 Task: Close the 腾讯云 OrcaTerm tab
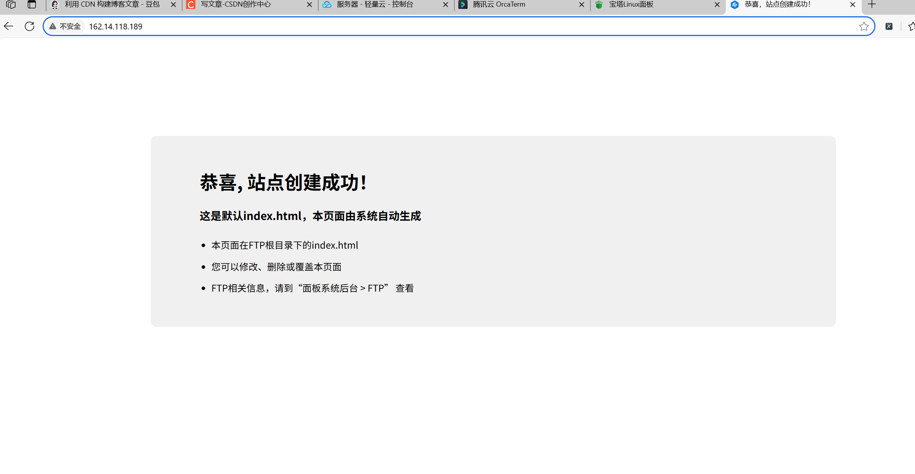581,5
